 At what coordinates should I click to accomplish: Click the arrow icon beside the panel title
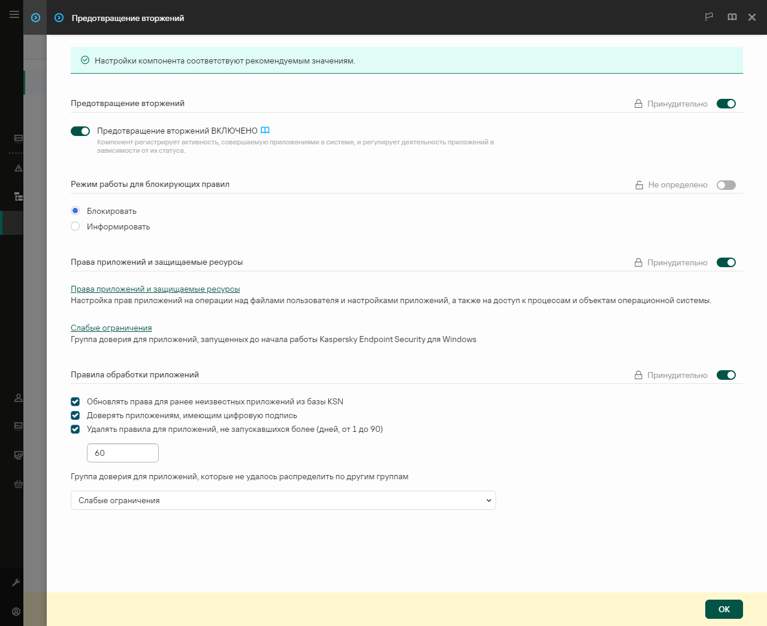(x=59, y=18)
